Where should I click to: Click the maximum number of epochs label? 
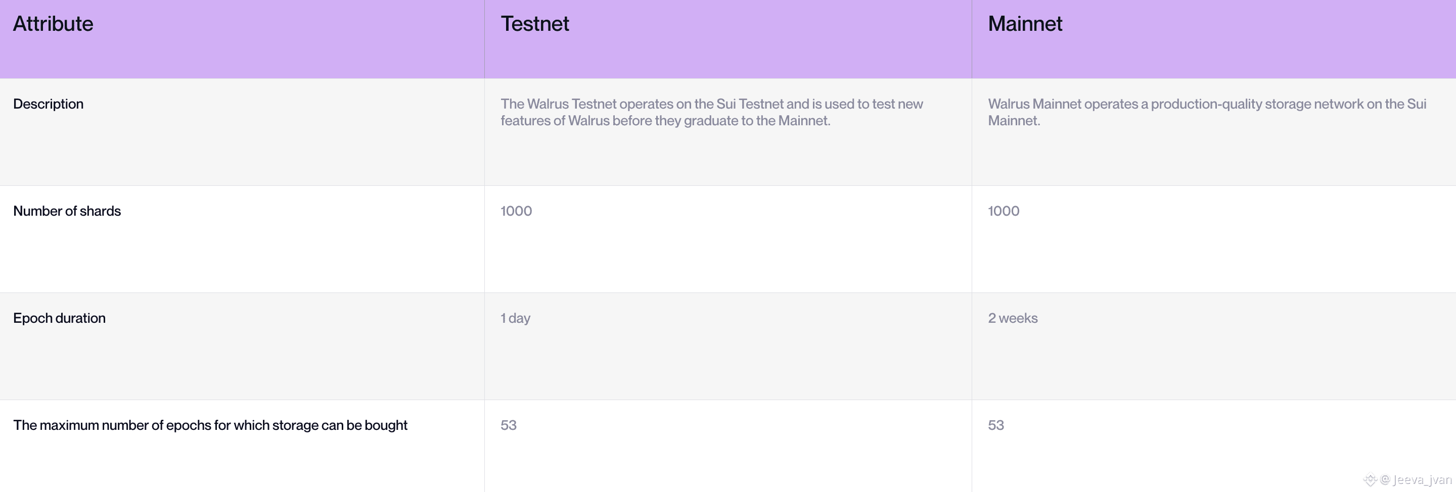[x=210, y=425]
